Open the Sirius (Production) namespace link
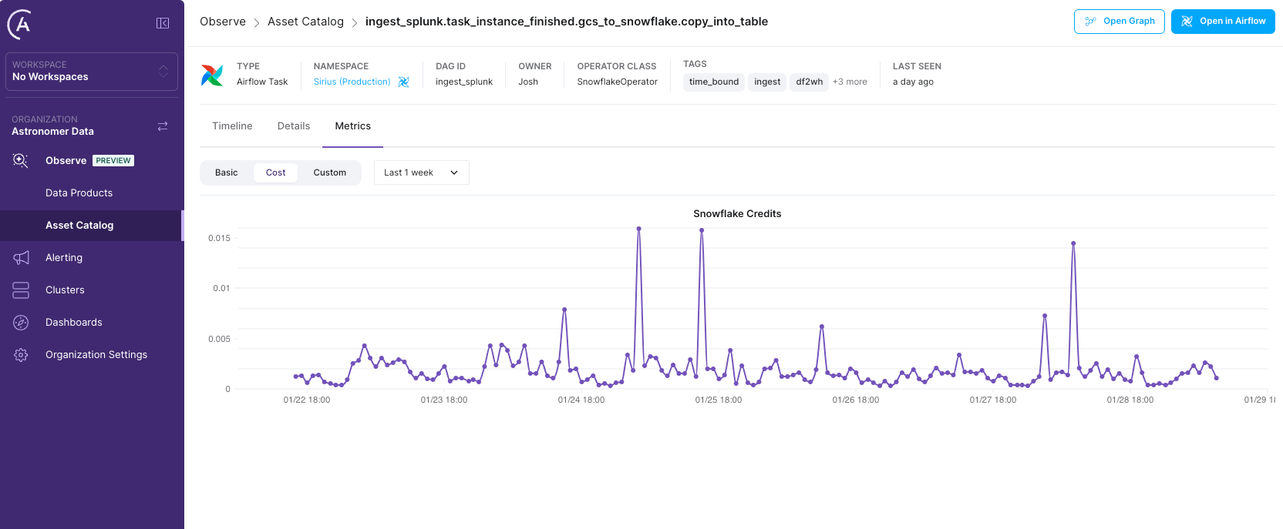This screenshot has width=1283, height=529. pyautogui.click(x=352, y=82)
